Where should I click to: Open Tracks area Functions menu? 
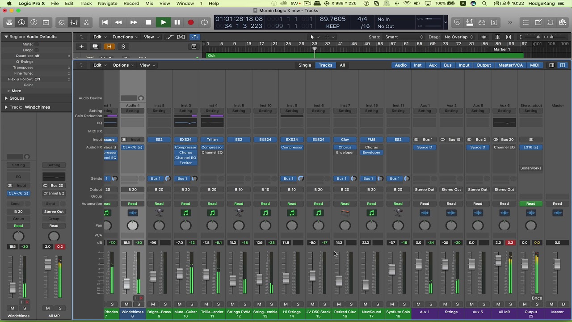125,37
